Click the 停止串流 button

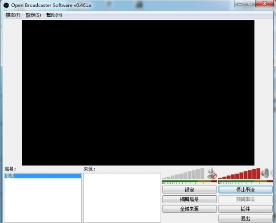[246, 190]
